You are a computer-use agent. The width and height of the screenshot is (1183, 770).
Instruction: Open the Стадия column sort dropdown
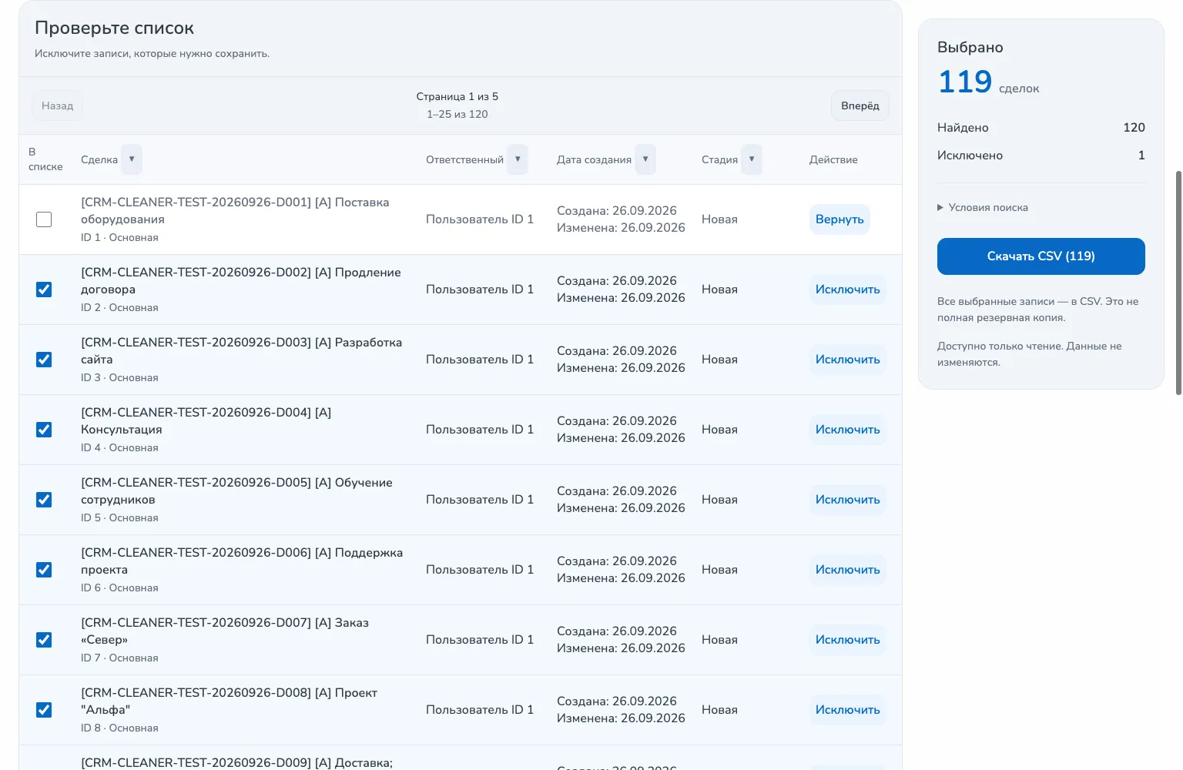pyautogui.click(x=752, y=159)
